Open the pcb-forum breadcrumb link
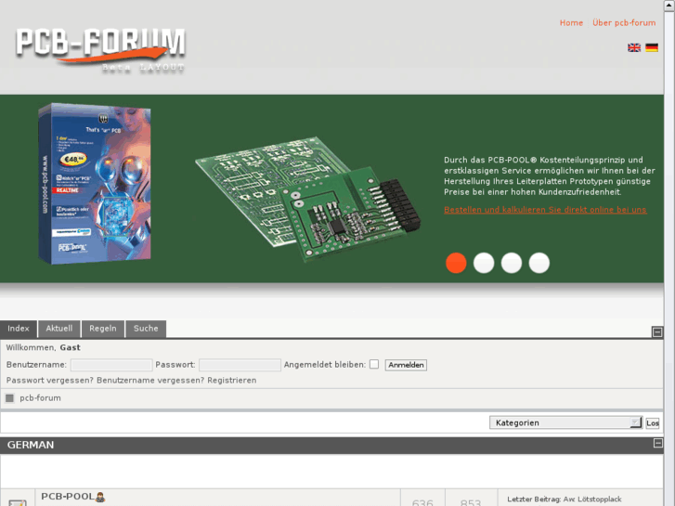This screenshot has width=675, height=506. [41, 398]
